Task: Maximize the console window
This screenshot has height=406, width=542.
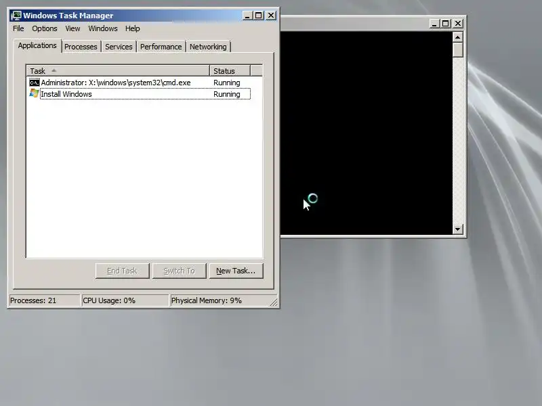Action: pos(446,24)
